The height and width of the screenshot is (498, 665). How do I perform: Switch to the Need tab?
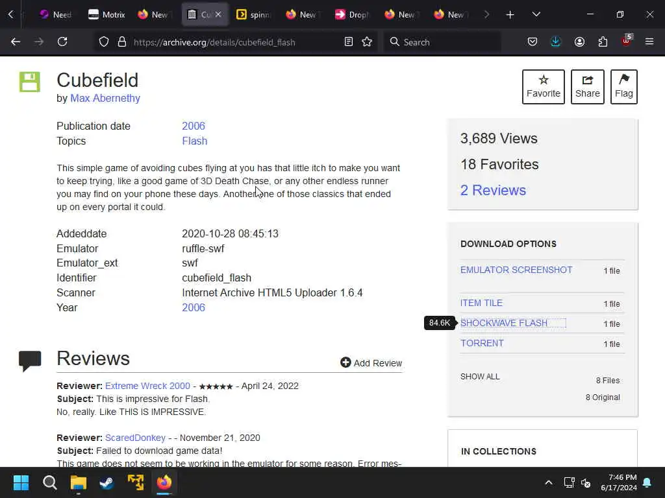pos(56,15)
